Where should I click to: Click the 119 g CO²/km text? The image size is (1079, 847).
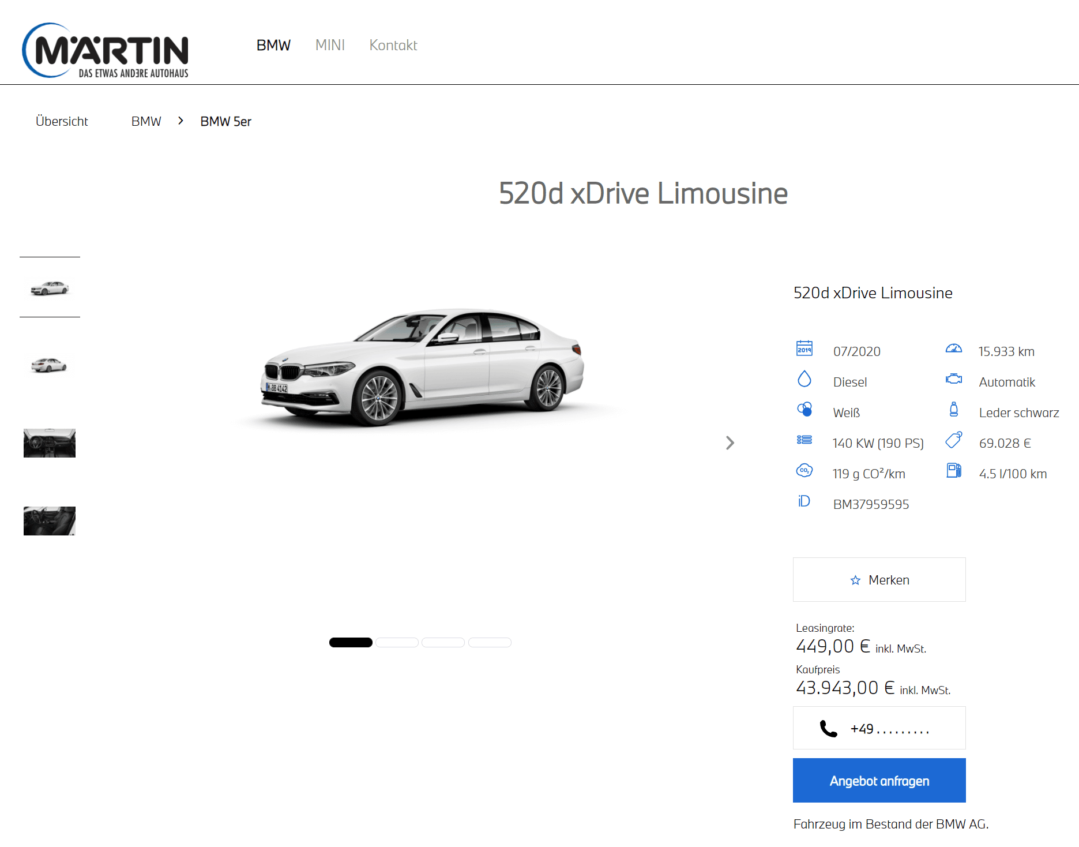click(x=869, y=474)
